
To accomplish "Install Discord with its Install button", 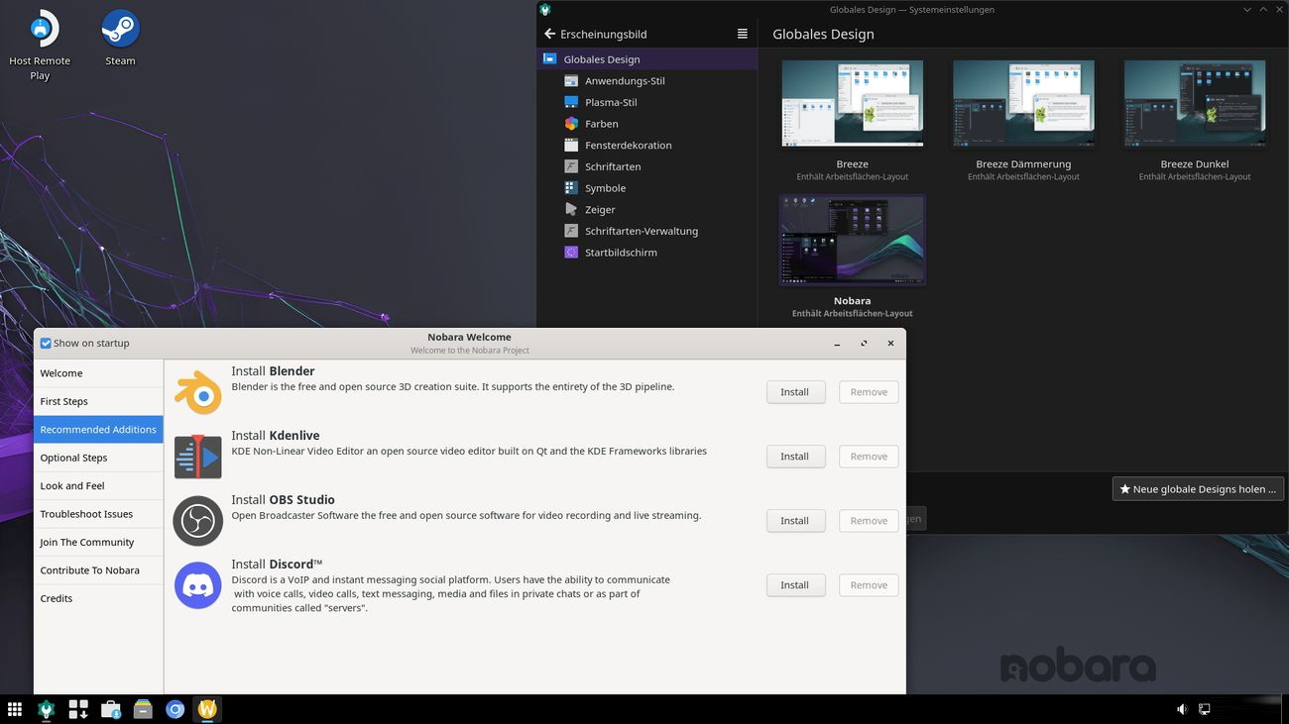I will click(795, 585).
